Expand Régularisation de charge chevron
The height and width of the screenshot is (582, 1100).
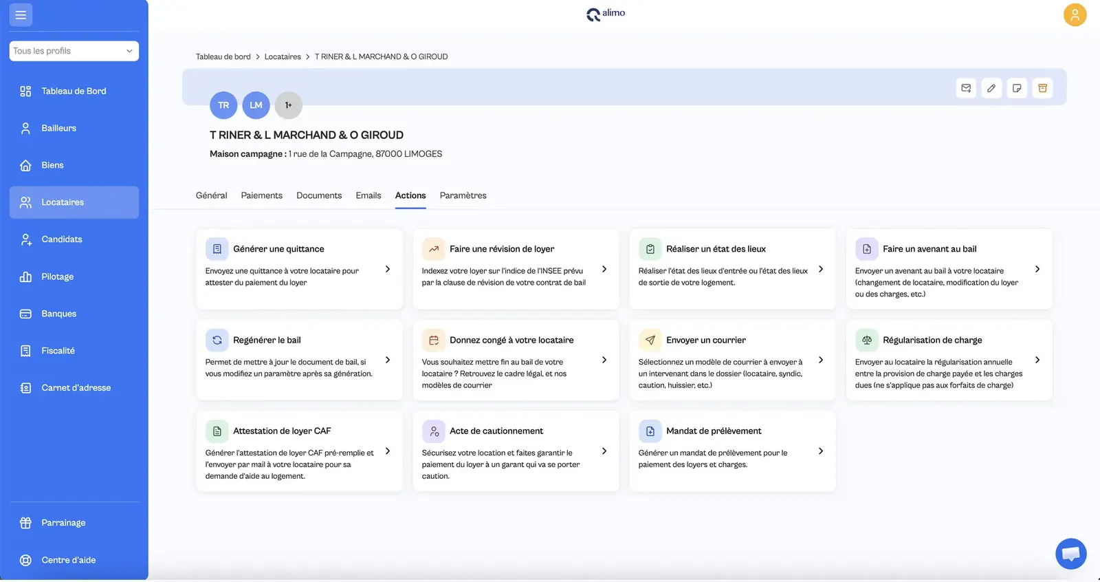pyautogui.click(x=1037, y=360)
